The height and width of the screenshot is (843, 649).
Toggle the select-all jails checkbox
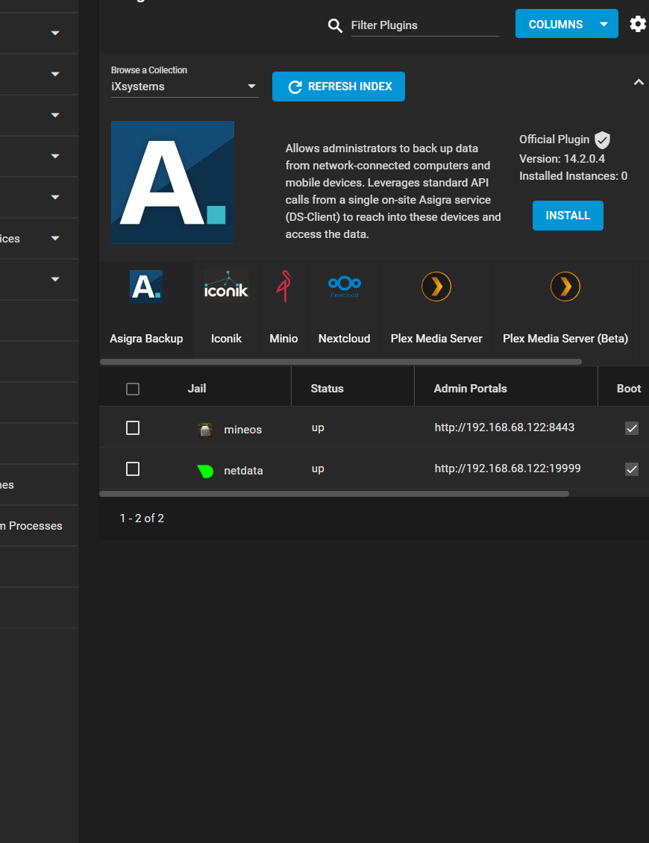(133, 389)
